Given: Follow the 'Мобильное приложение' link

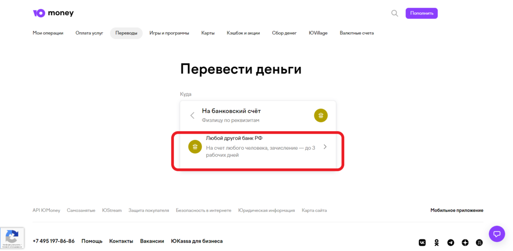Looking at the screenshot, I should [457, 210].
